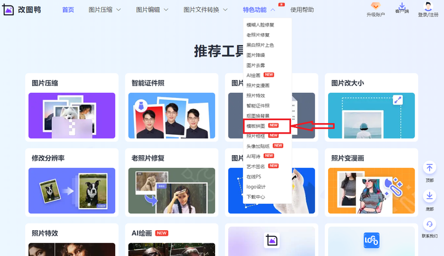This screenshot has height=256, width=444.
Task: Expand the 图片编辑 dropdown arrow
Action: coord(166,10)
